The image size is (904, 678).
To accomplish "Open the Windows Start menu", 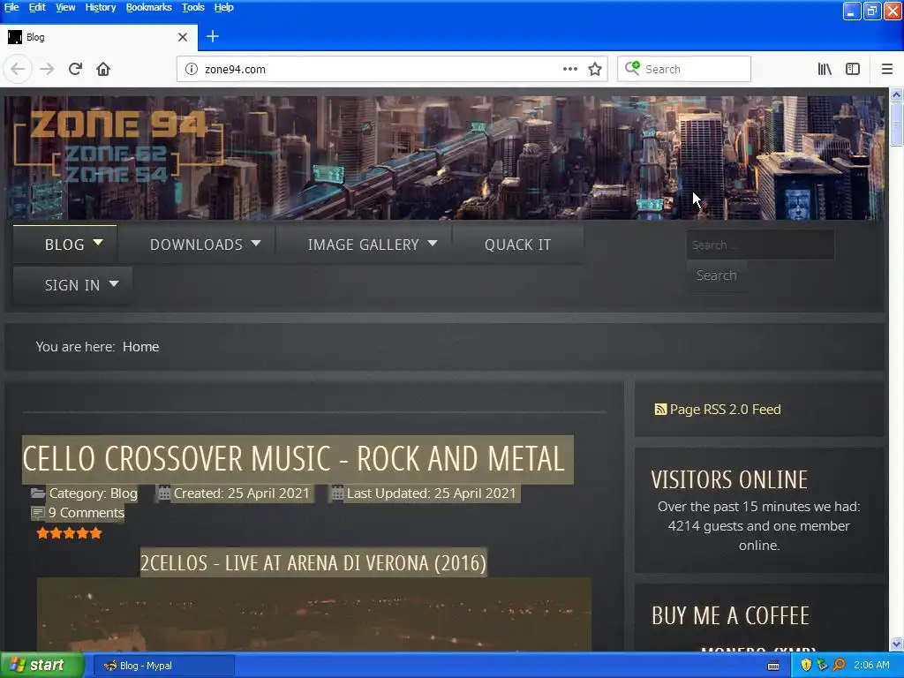I will (42, 666).
